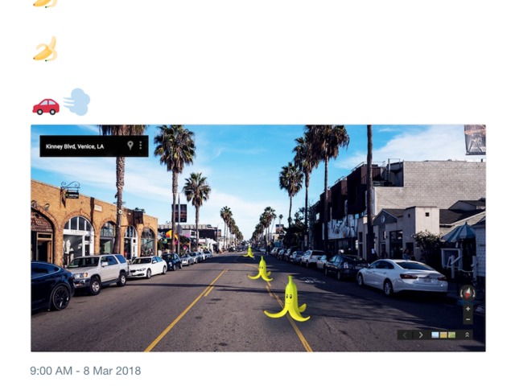Image resolution: width=515 pixels, height=386 pixels.
Task: Click the red car emoji
Action: [46, 106]
